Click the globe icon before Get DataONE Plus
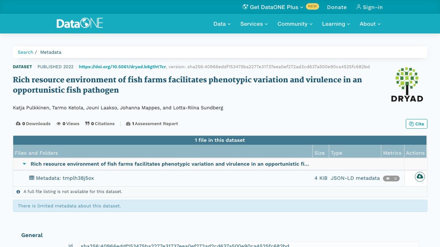Image resolution: width=440 pixels, height=247 pixels. pyautogui.click(x=245, y=7)
